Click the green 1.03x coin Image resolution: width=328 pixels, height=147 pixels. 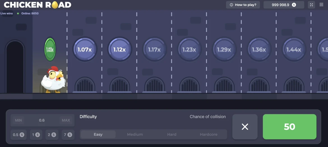click(x=50, y=49)
